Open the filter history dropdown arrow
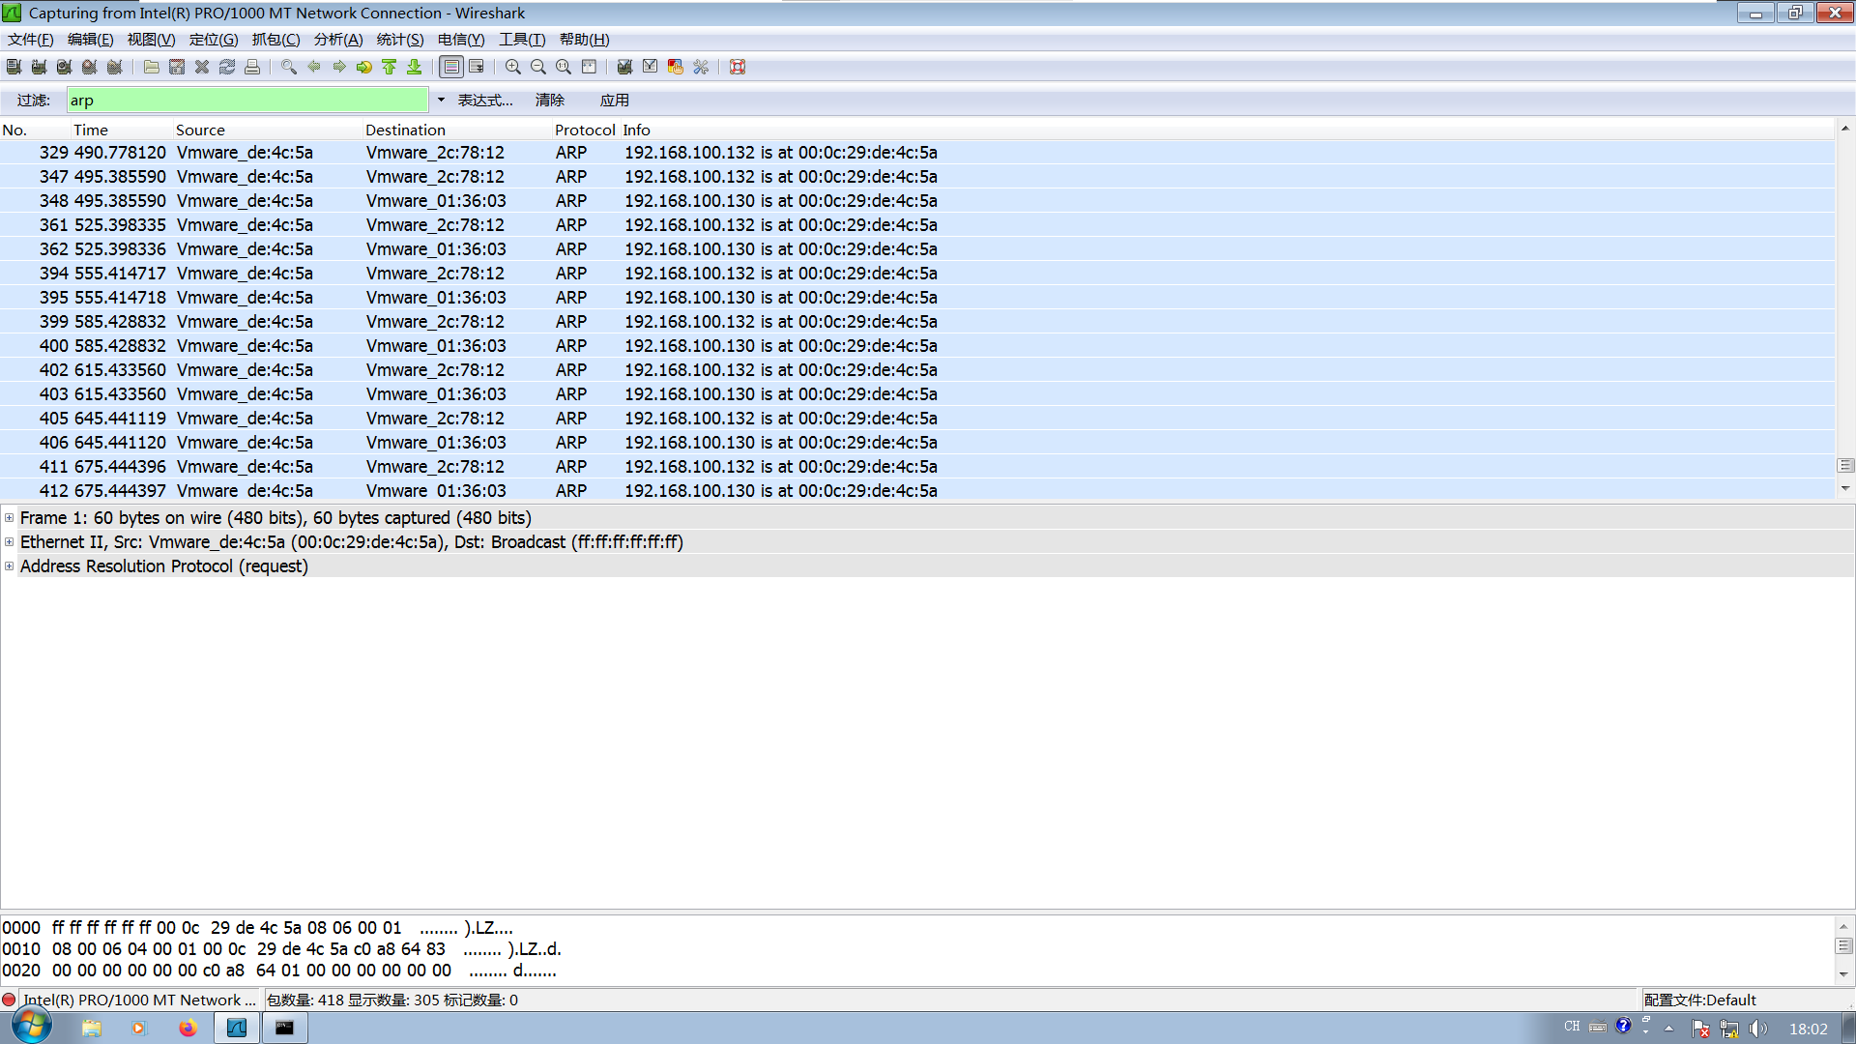This screenshot has height=1044, width=1856. click(x=441, y=100)
